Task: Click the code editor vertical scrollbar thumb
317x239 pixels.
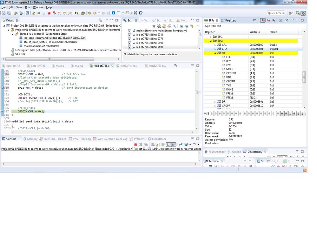Action: click(x=196, y=92)
